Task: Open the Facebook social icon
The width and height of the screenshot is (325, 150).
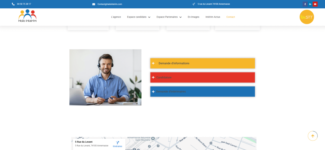Action: pos(305,4)
